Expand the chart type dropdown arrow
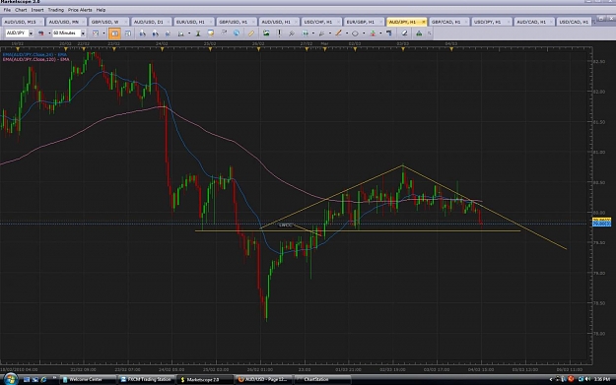The width and height of the screenshot is (616, 385). pos(103,33)
